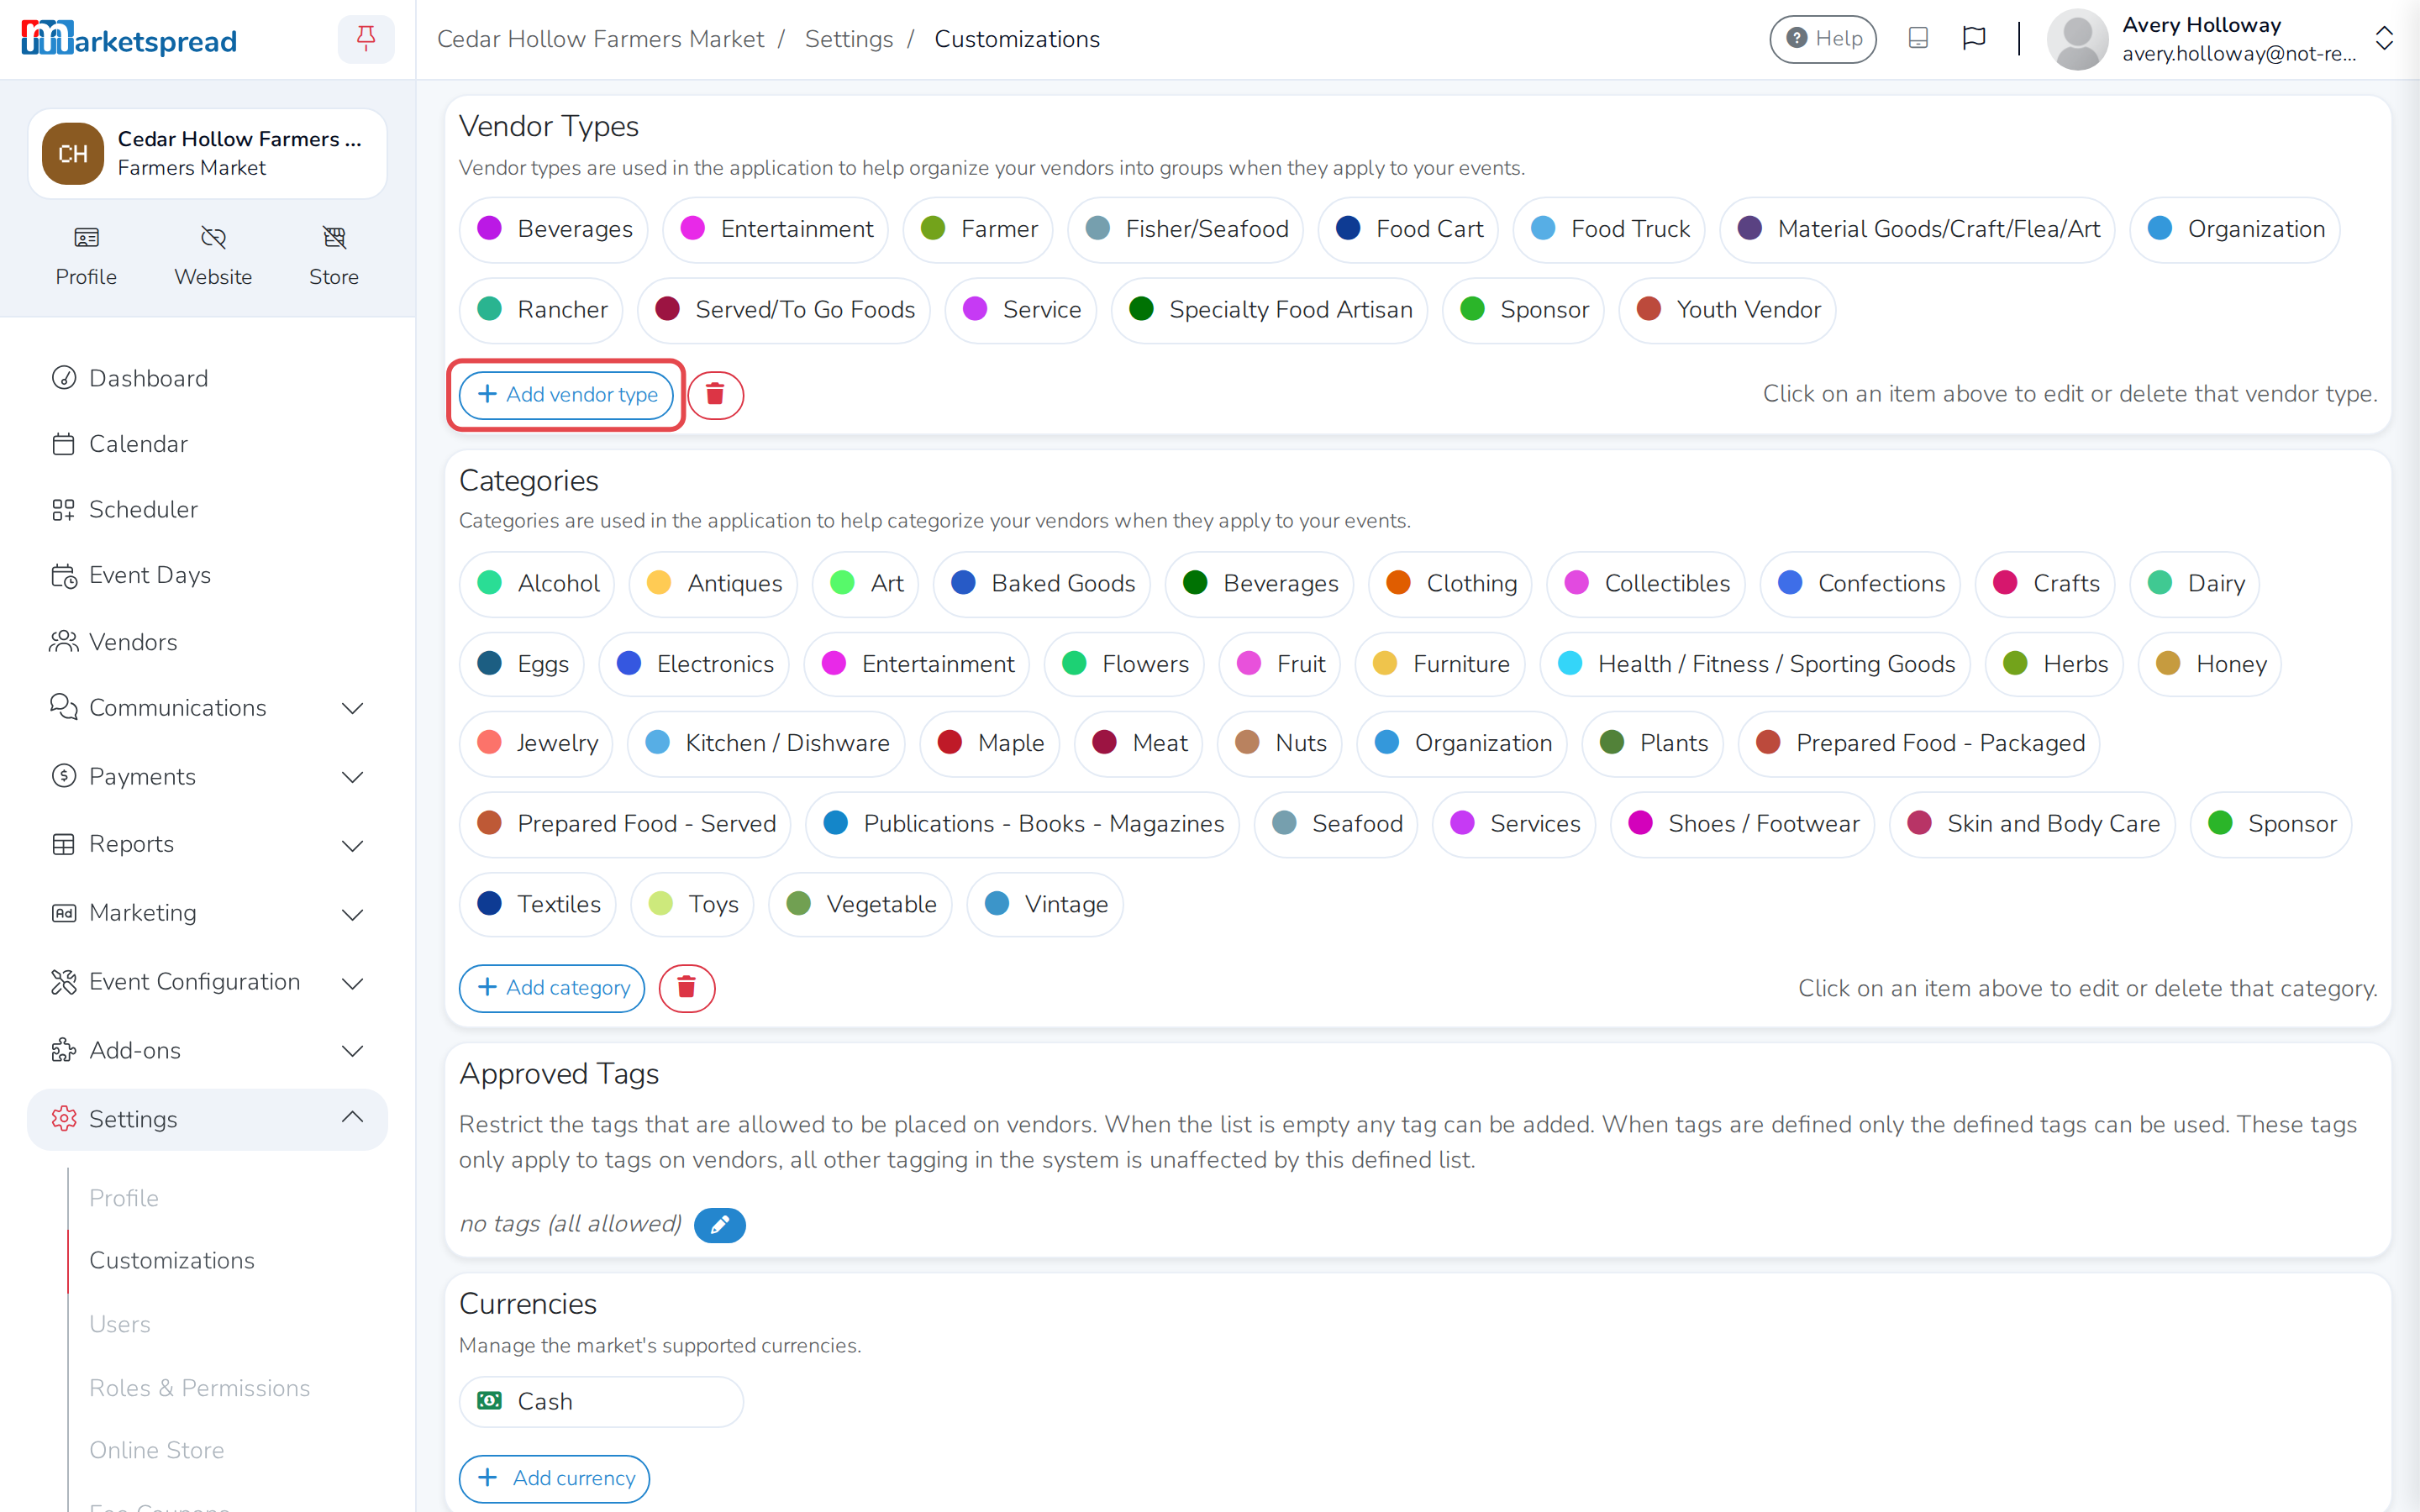Expand the Event Configuration menu
Screen dimensions: 2420x1512
click(x=207, y=982)
